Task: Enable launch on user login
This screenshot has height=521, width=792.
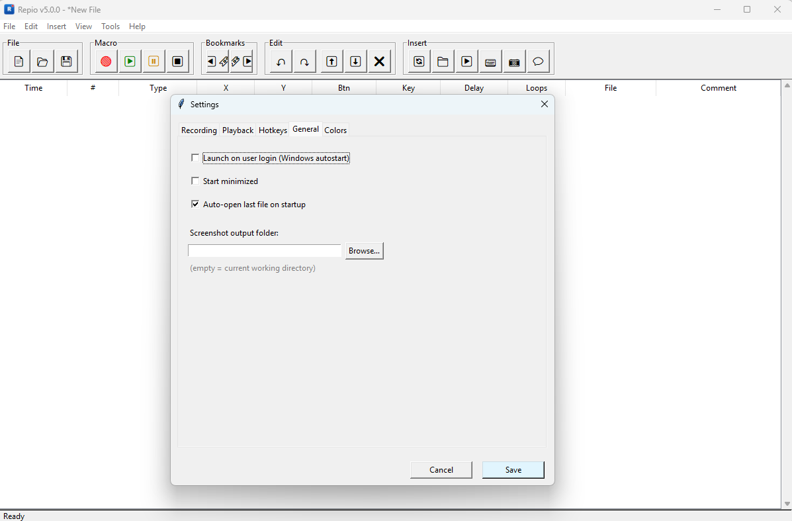Action: (195, 158)
